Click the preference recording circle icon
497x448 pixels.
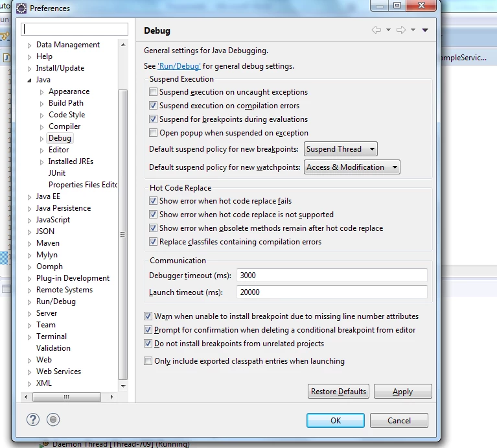(x=53, y=419)
